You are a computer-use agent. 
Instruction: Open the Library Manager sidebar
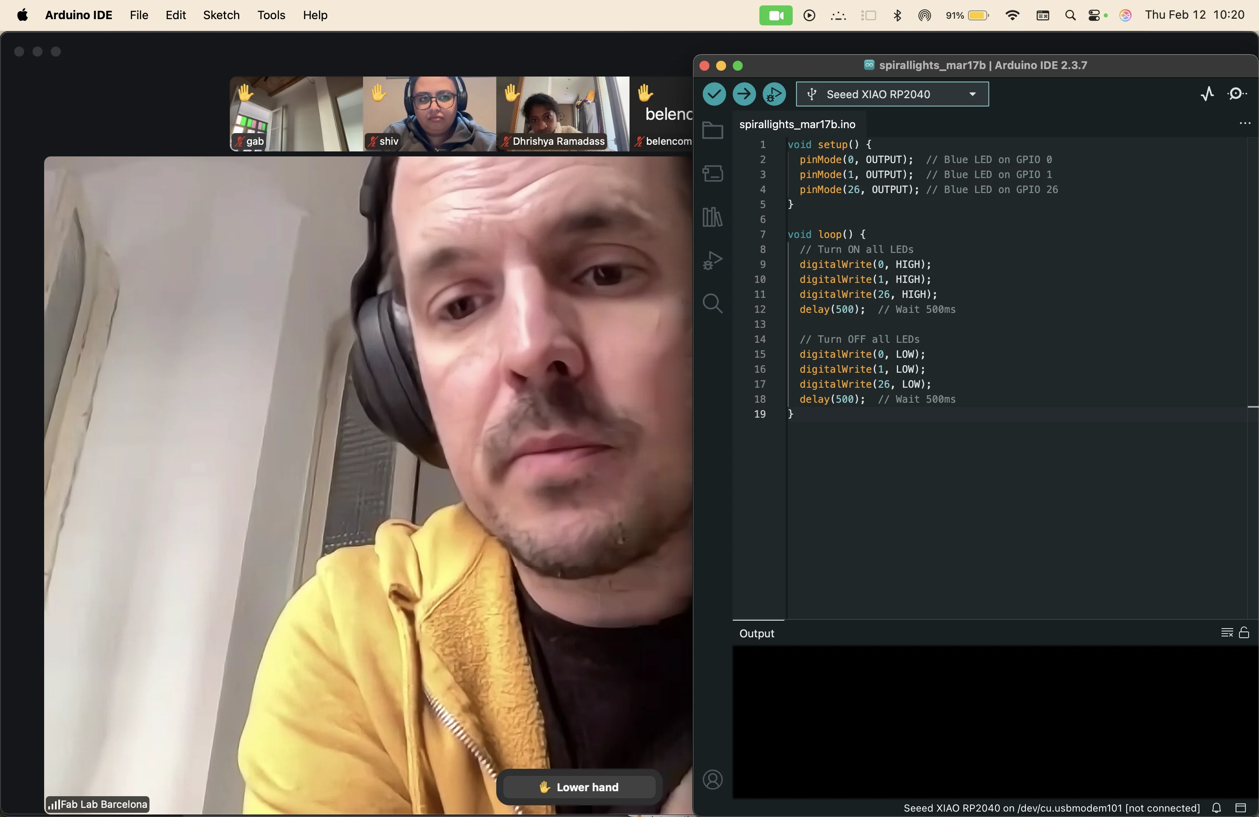[x=712, y=217]
